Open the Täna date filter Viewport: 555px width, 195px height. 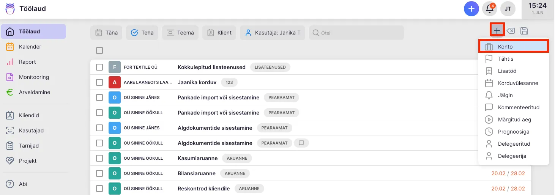[x=107, y=33]
